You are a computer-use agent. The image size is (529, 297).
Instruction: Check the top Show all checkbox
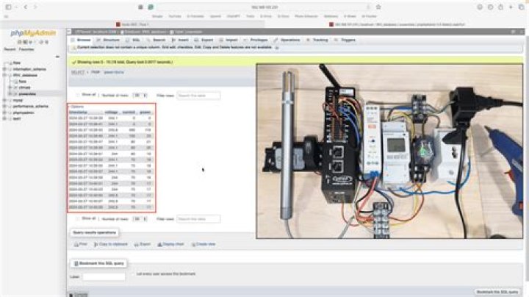[78, 95]
